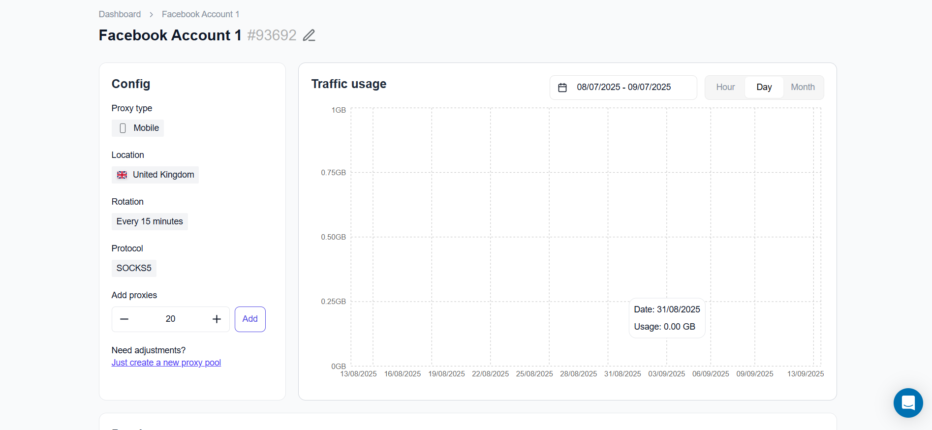Click the 'Every 15 minutes' rotation chip
The image size is (932, 430).
pos(150,221)
